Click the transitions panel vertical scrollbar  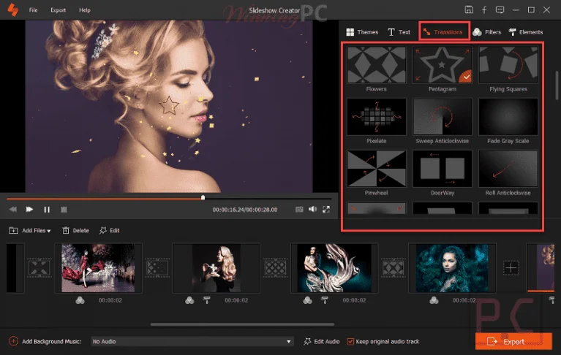[557, 85]
